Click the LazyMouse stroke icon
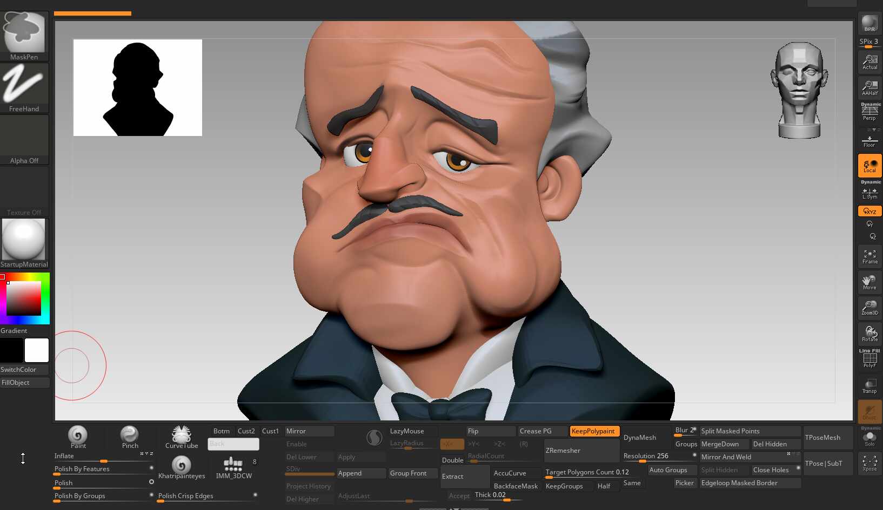The height and width of the screenshot is (510, 883). 374,438
